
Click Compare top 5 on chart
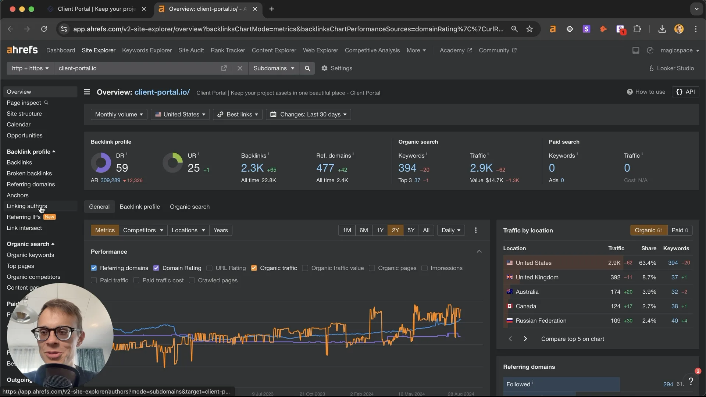click(573, 339)
